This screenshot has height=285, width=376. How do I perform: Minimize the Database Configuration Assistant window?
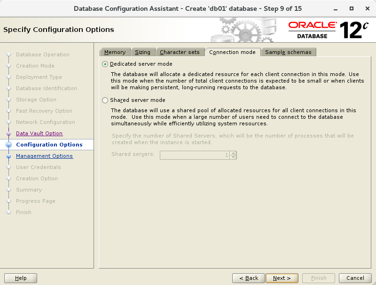(336, 9)
